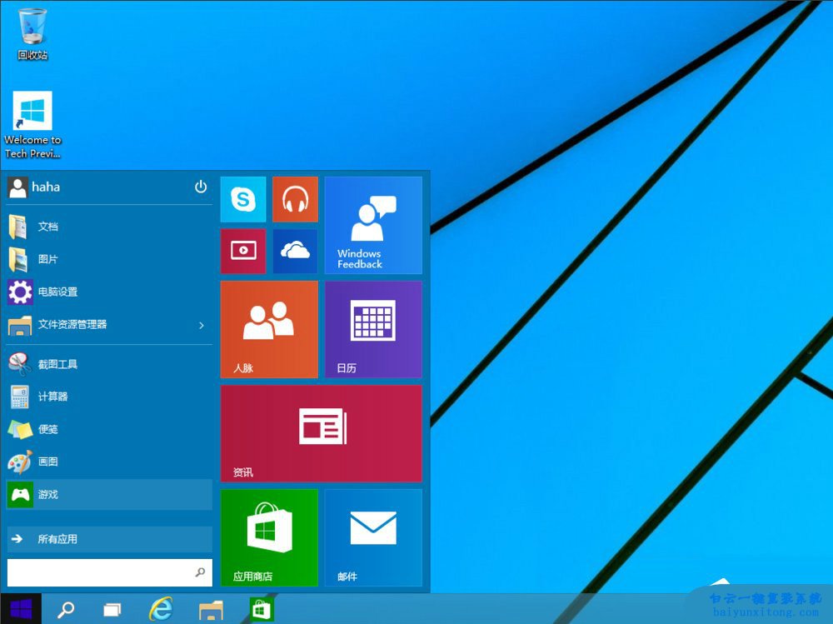Open the 人脉 (People) tile

pos(269,329)
